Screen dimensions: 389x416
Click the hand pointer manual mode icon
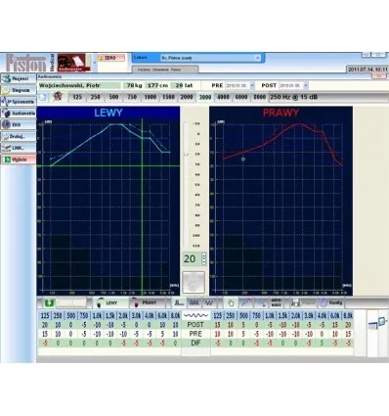point(231,303)
